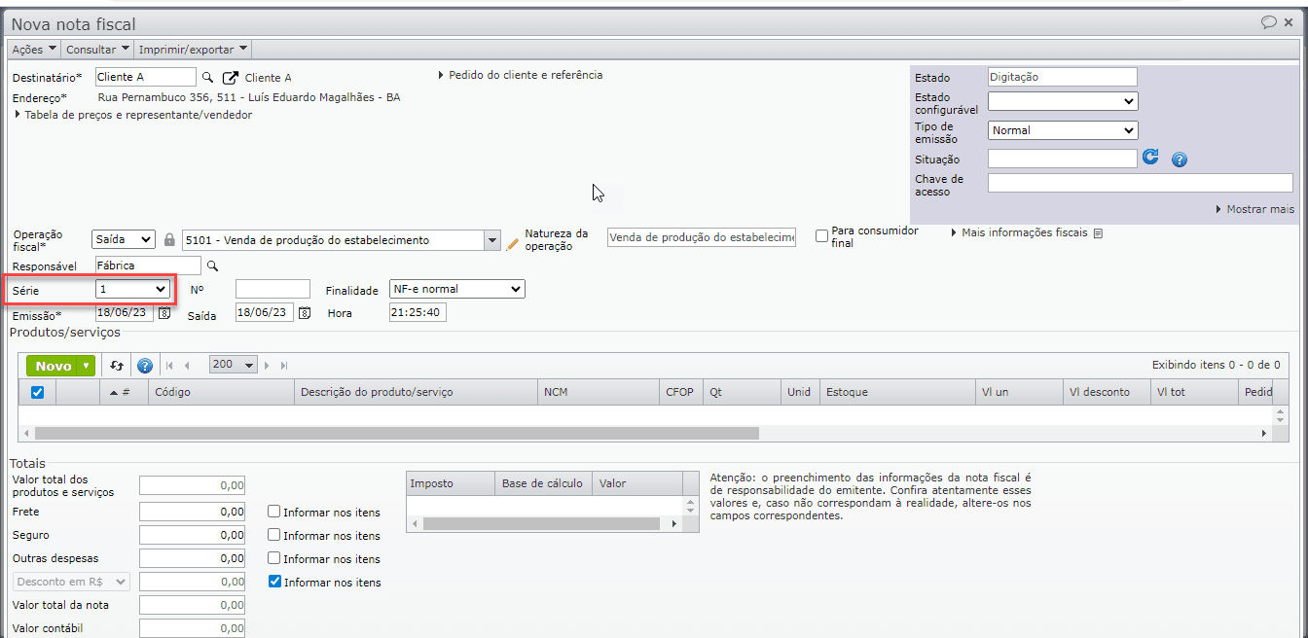Click the Responsável Fábrica field
This screenshot has width=1308, height=638.
tap(148, 266)
